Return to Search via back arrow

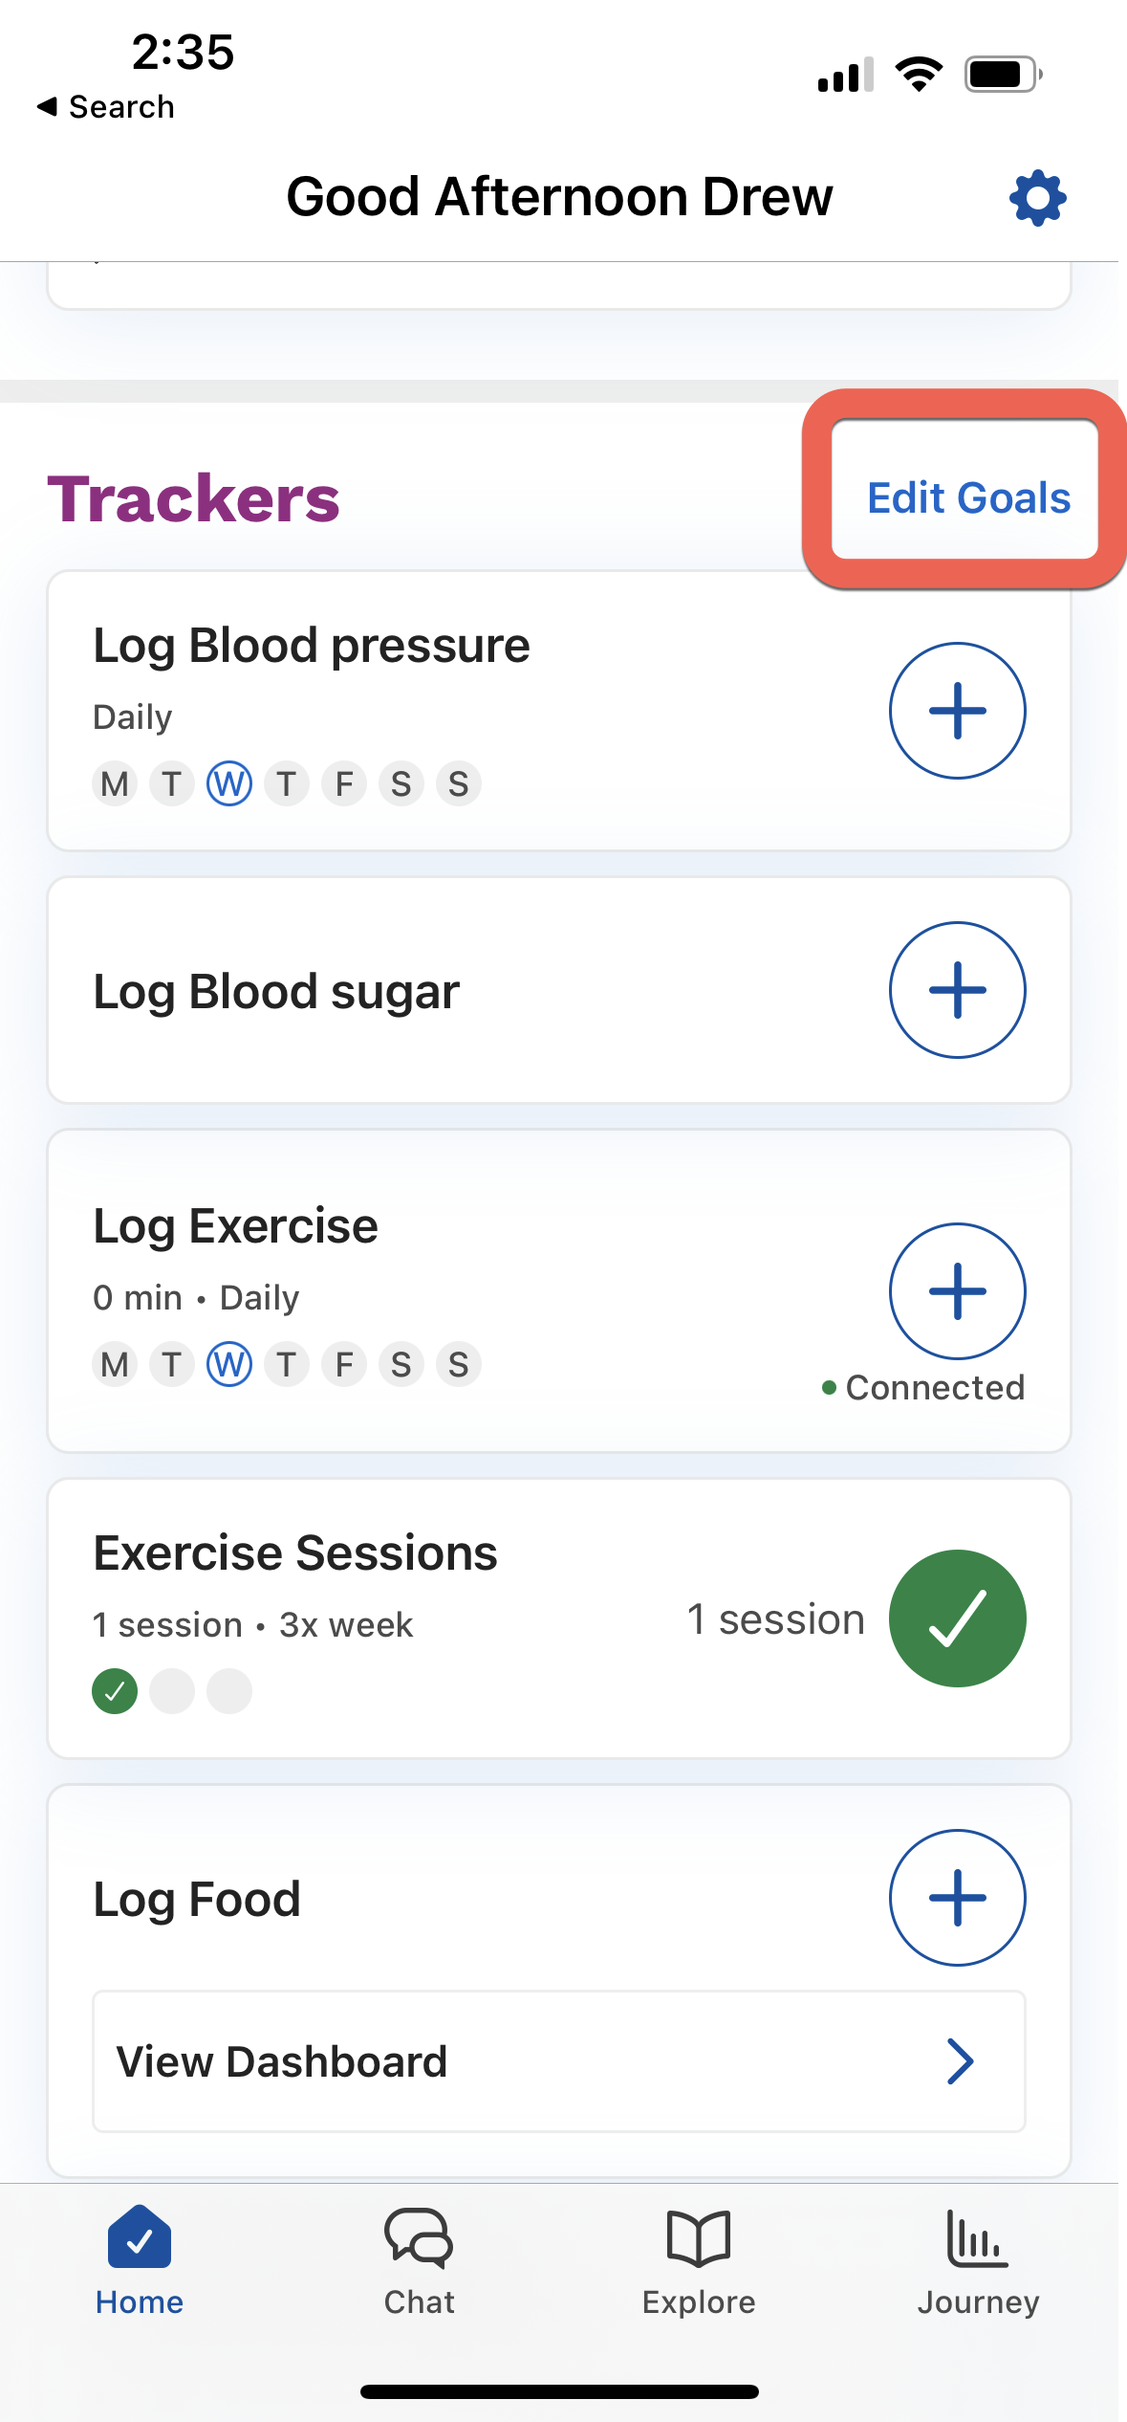point(105,107)
